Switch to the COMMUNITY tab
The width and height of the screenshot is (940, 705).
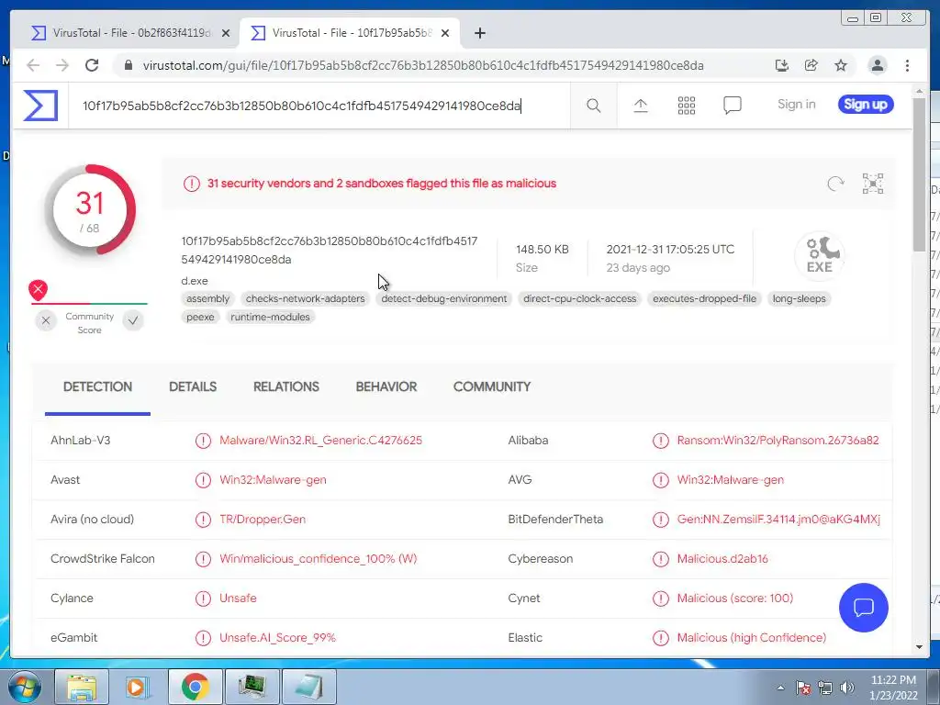(x=492, y=386)
